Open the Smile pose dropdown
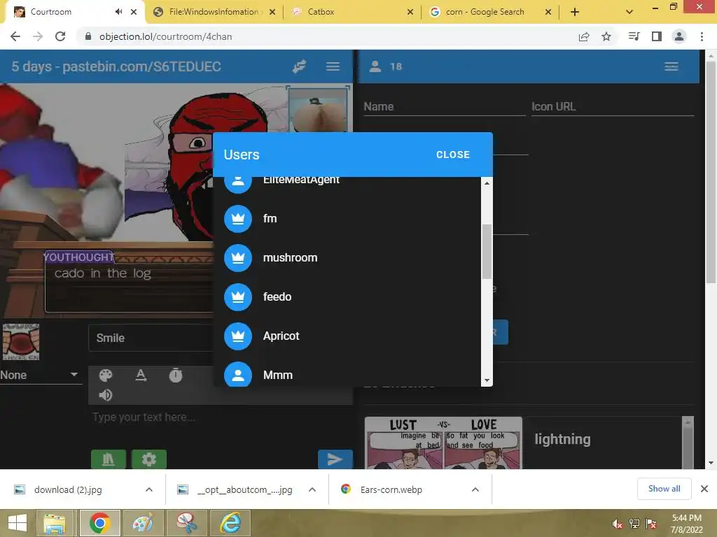717x537 pixels. point(151,338)
